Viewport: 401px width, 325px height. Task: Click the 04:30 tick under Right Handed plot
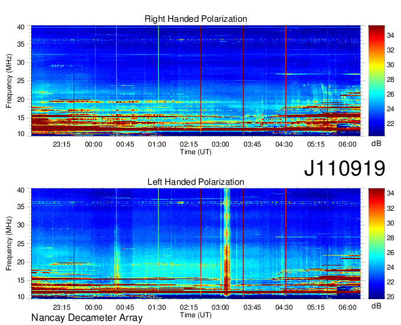pos(284,144)
